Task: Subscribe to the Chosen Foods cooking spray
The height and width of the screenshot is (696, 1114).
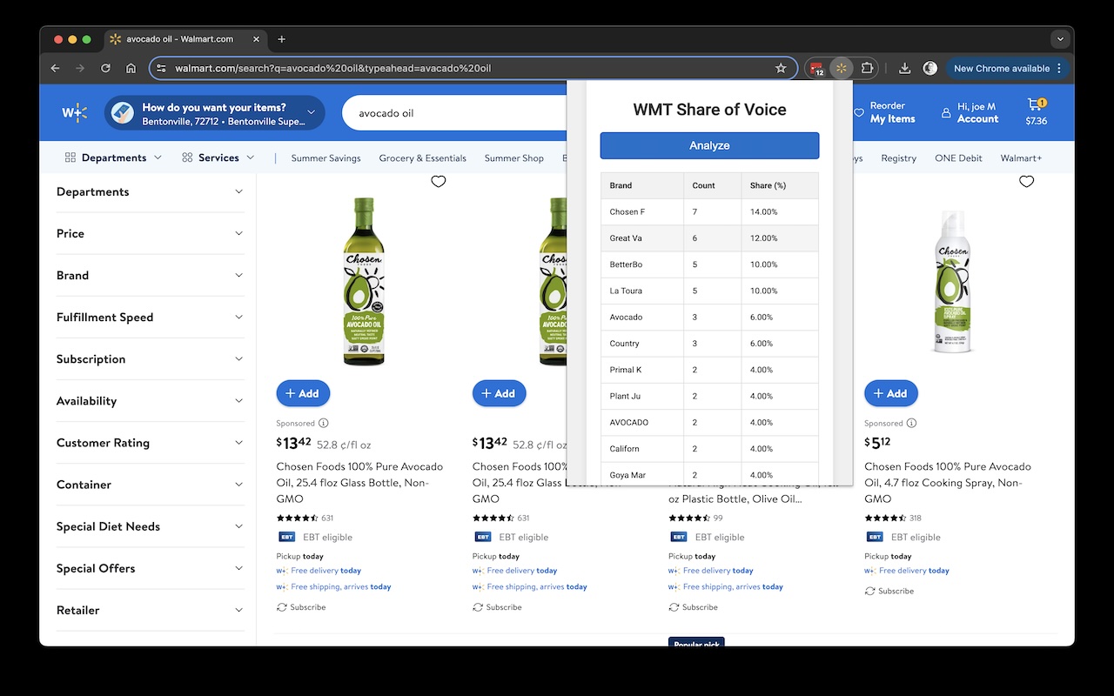Action: point(889,591)
